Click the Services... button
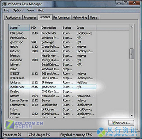 pos(121,123)
